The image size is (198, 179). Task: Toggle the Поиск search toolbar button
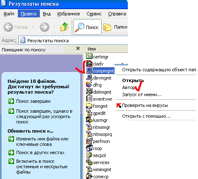[x=87, y=27]
